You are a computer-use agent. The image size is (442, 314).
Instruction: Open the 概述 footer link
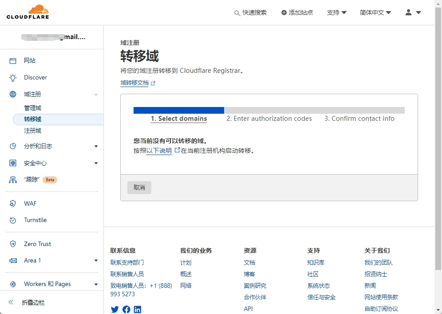[x=186, y=274]
